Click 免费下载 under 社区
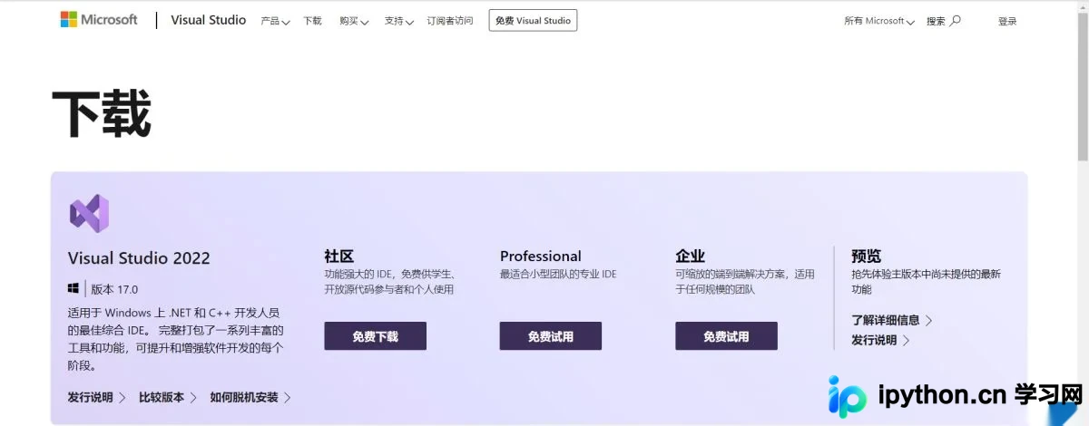The width and height of the screenshot is (1089, 426). pyautogui.click(x=375, y=336)
